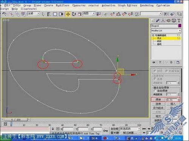Open the Named Selection Sets editor icon

(x=137, y=14)
